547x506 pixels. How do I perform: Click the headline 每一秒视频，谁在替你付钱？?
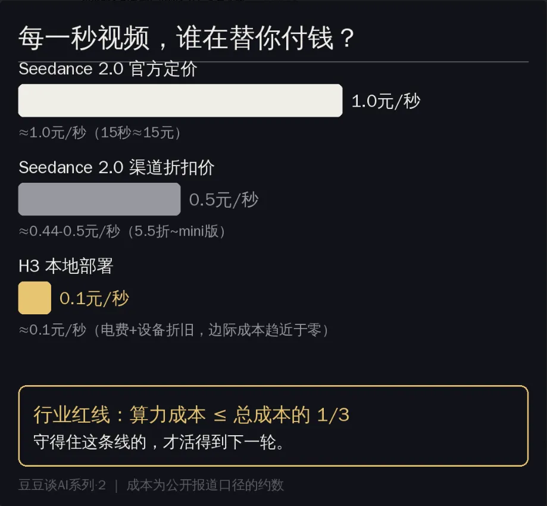tap(187, 38)
